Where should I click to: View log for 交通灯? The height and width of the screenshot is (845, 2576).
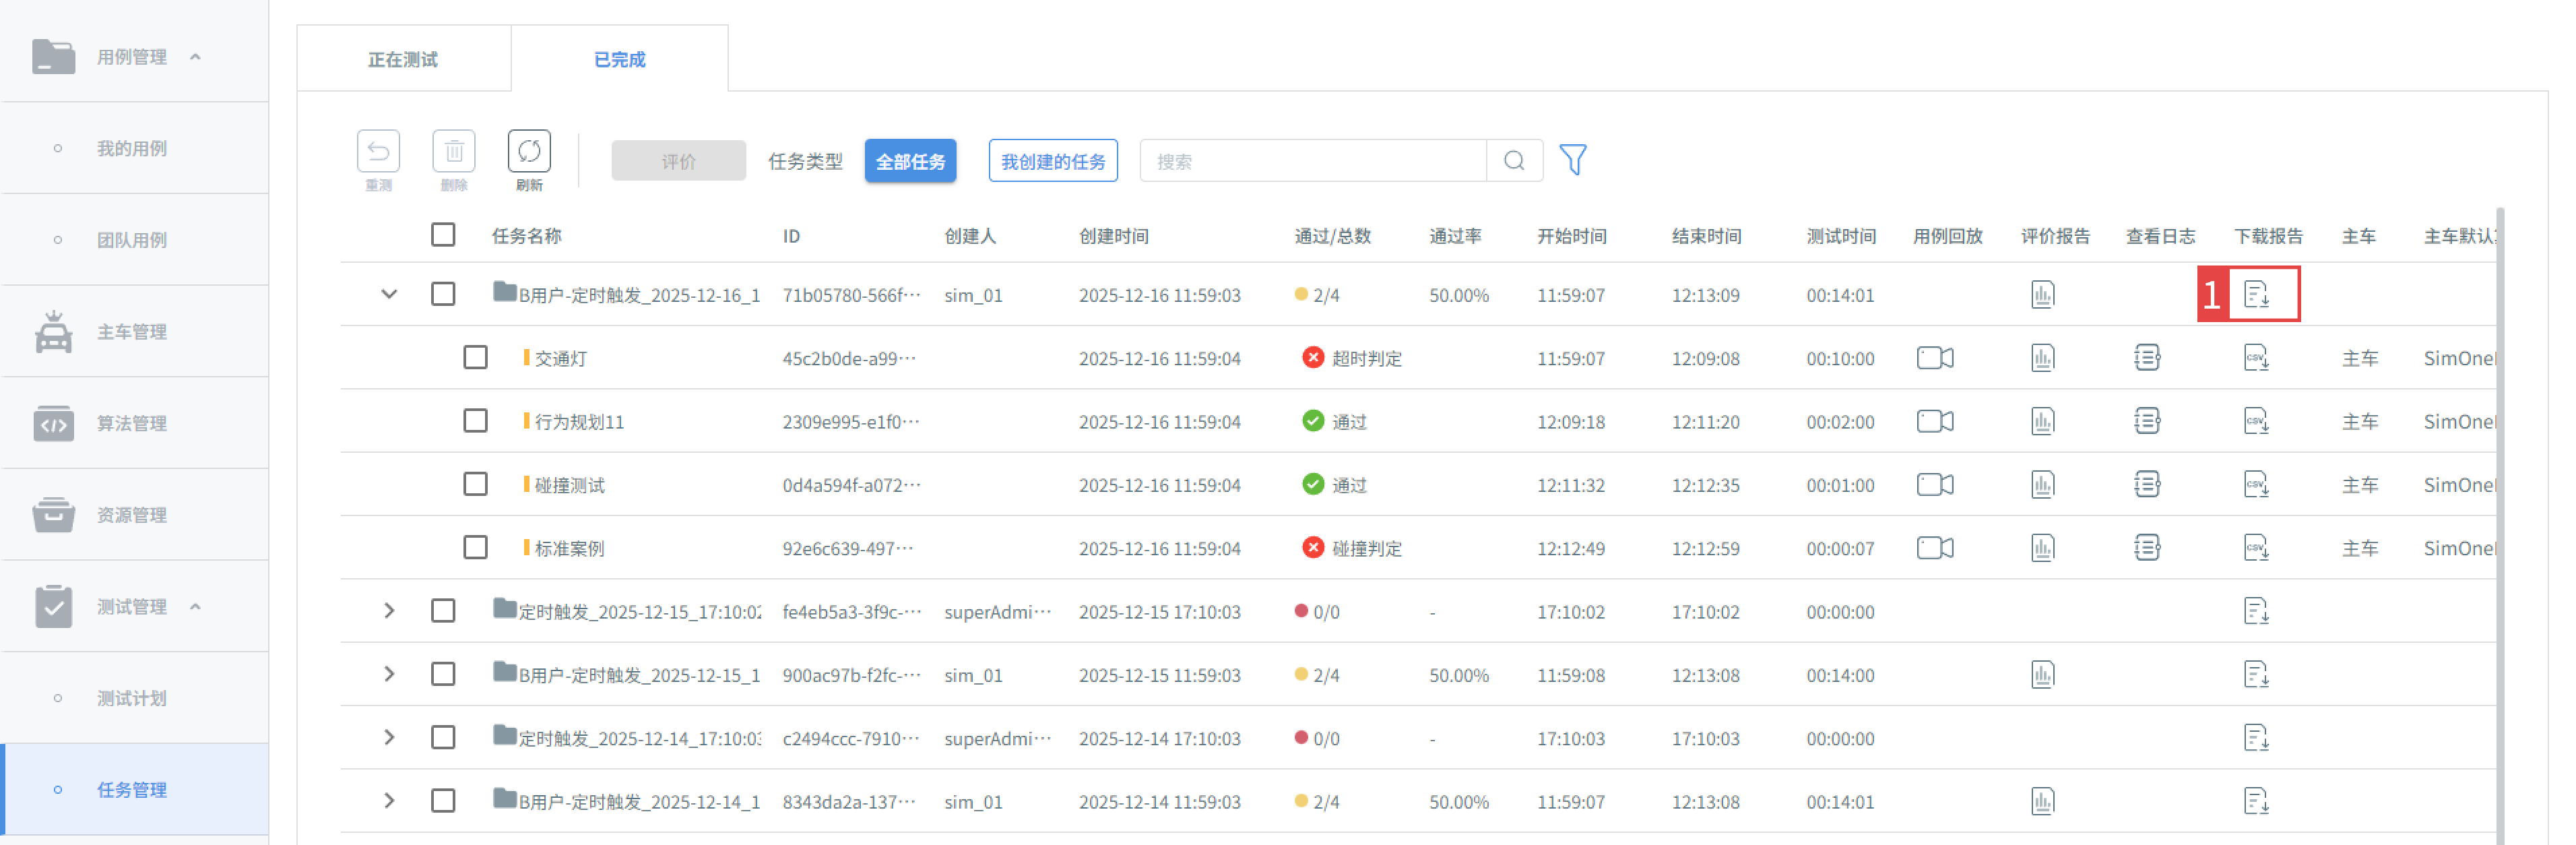pyautogui.click(x=2147, y=358)
